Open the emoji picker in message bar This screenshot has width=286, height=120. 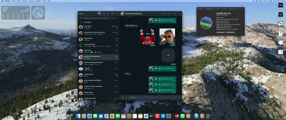point(123,98)
